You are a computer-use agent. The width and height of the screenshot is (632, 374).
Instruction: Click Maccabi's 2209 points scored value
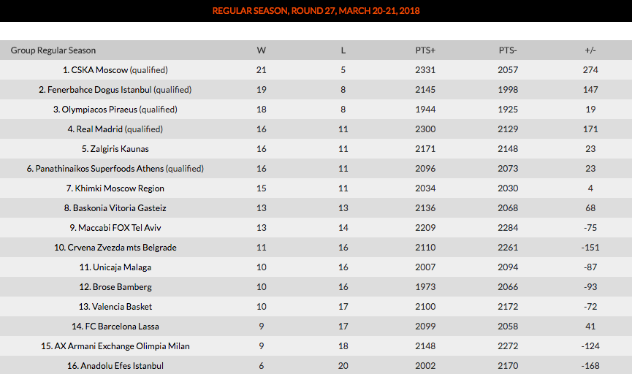425,228
